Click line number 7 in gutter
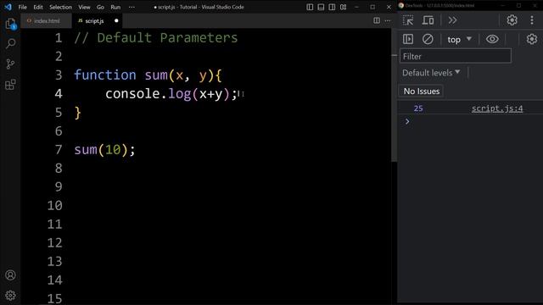Viewport: 543px width, 305px height. (x=59, y=150)
